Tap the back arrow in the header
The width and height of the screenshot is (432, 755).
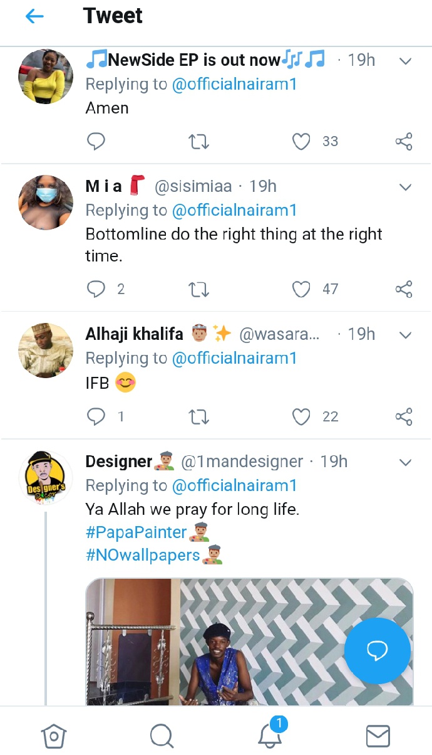click(x=34, y=16)
